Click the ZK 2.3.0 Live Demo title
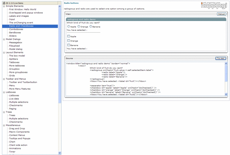Image resolution: width=230 pixels, height=155 pixels. click(15, 3)
